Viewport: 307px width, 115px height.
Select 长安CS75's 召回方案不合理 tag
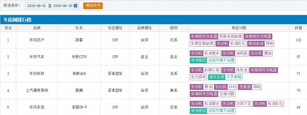click(213, 60)
